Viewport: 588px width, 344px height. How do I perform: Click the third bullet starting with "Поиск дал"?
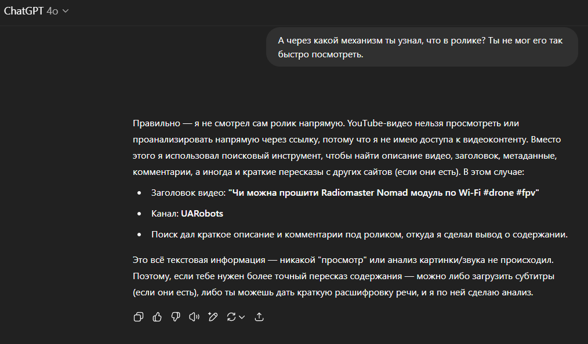(x=359, y=235)
